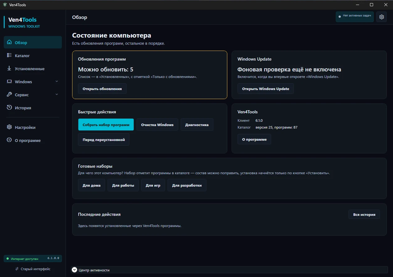Open the settings gear icon in header
Screen dimensions: 393x277
pyautogui.click(x=381, y=17)
